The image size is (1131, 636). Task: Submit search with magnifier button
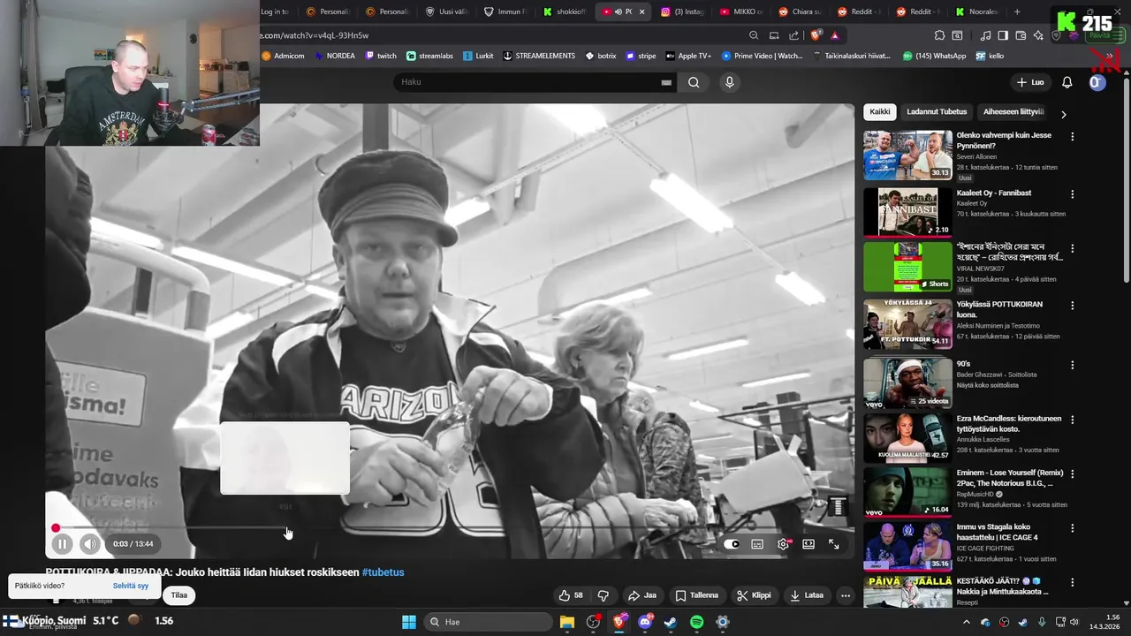[x=694, y=82]
